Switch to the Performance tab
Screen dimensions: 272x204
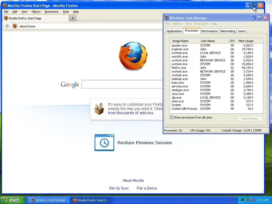209,31
